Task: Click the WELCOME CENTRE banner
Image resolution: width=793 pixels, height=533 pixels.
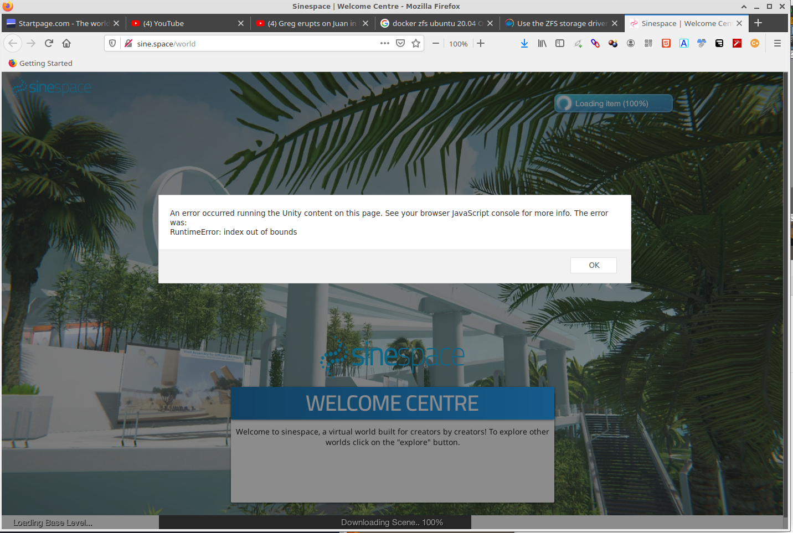Action: [393, 403]
